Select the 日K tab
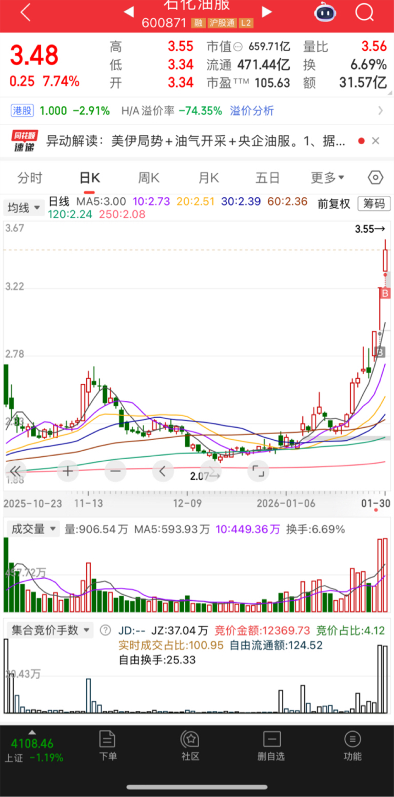Image resolution: width=394 pixels, height=797 pixels. [x=89, y=178]
